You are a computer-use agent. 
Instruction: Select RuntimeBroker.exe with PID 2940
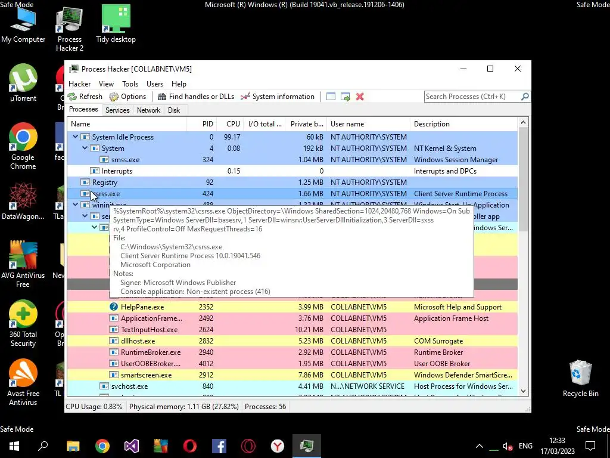(x=292, y=352)
